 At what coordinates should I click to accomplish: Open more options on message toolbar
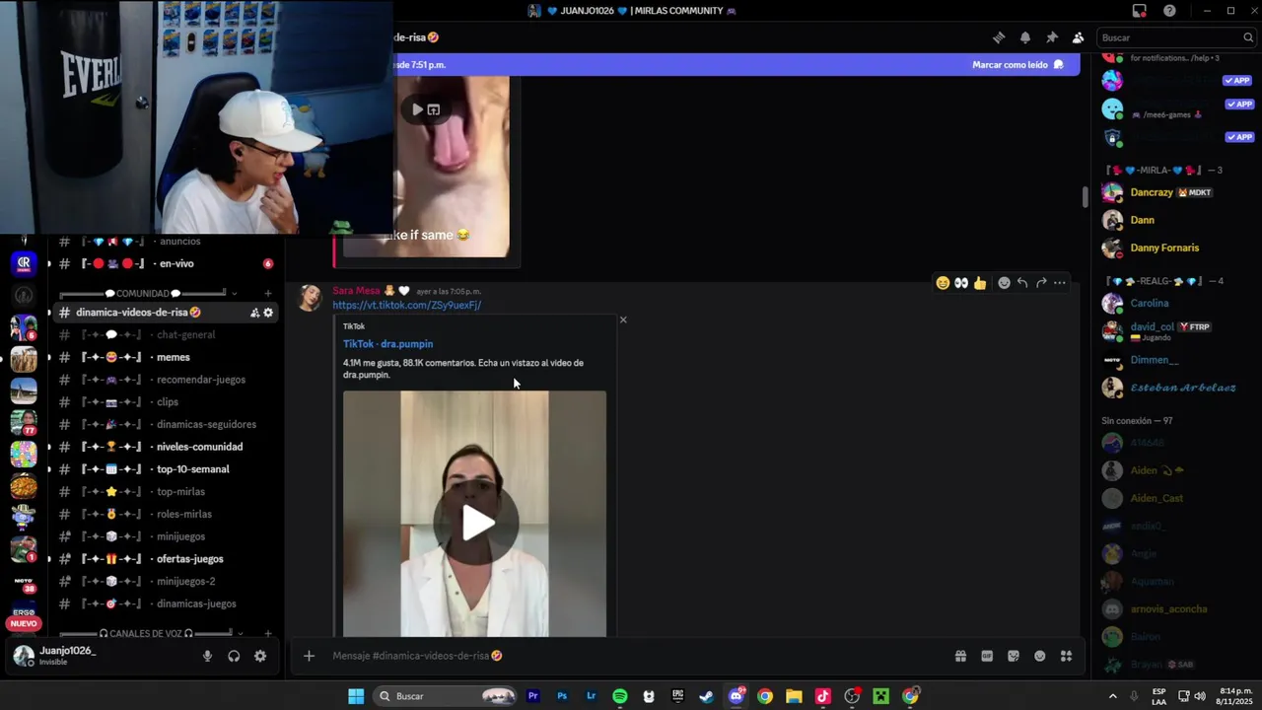(x=1060, y=283)
